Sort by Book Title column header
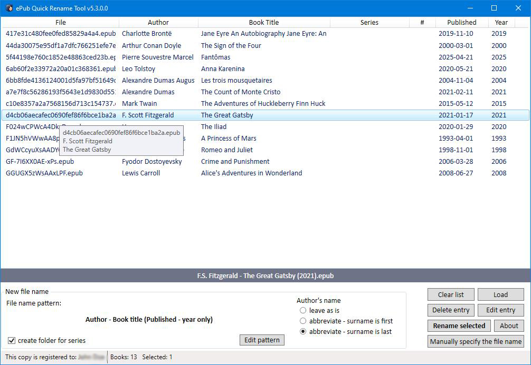Viewport: 531px width, 365px height. 264,22
